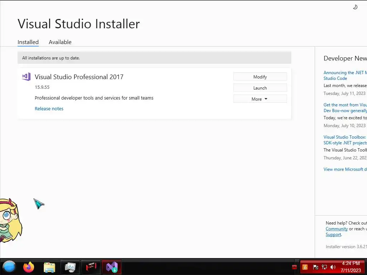Click the Monday, July 10, 2023 date text
The width and height of the screenshot is (367, 275).
click(x=344, y=126)
